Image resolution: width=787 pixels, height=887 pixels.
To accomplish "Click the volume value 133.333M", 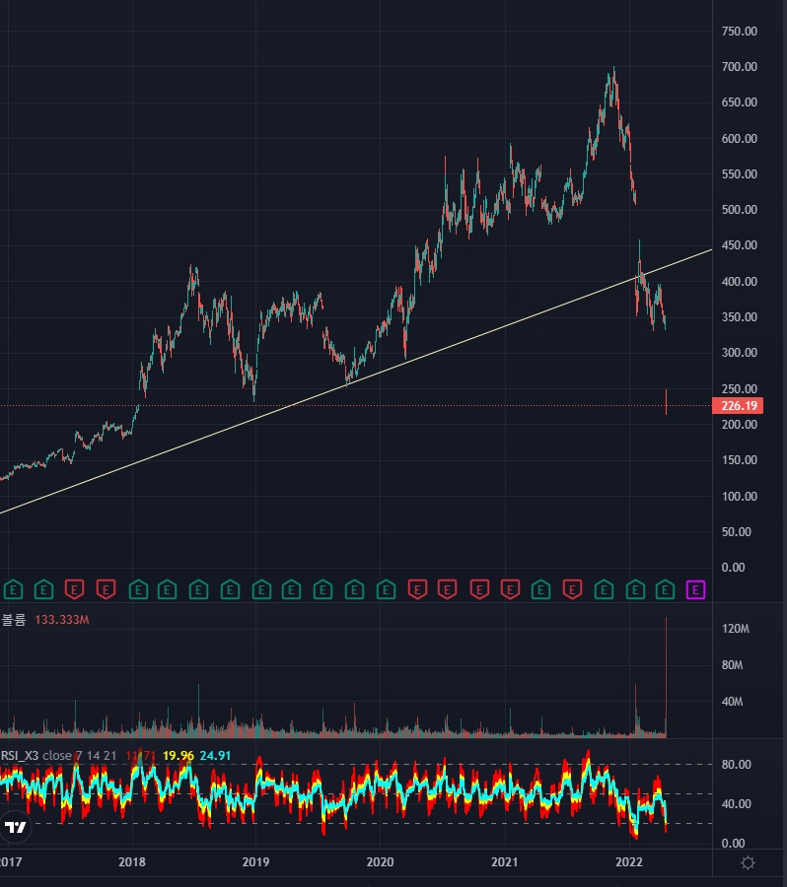I will click(x=62, y=620).
